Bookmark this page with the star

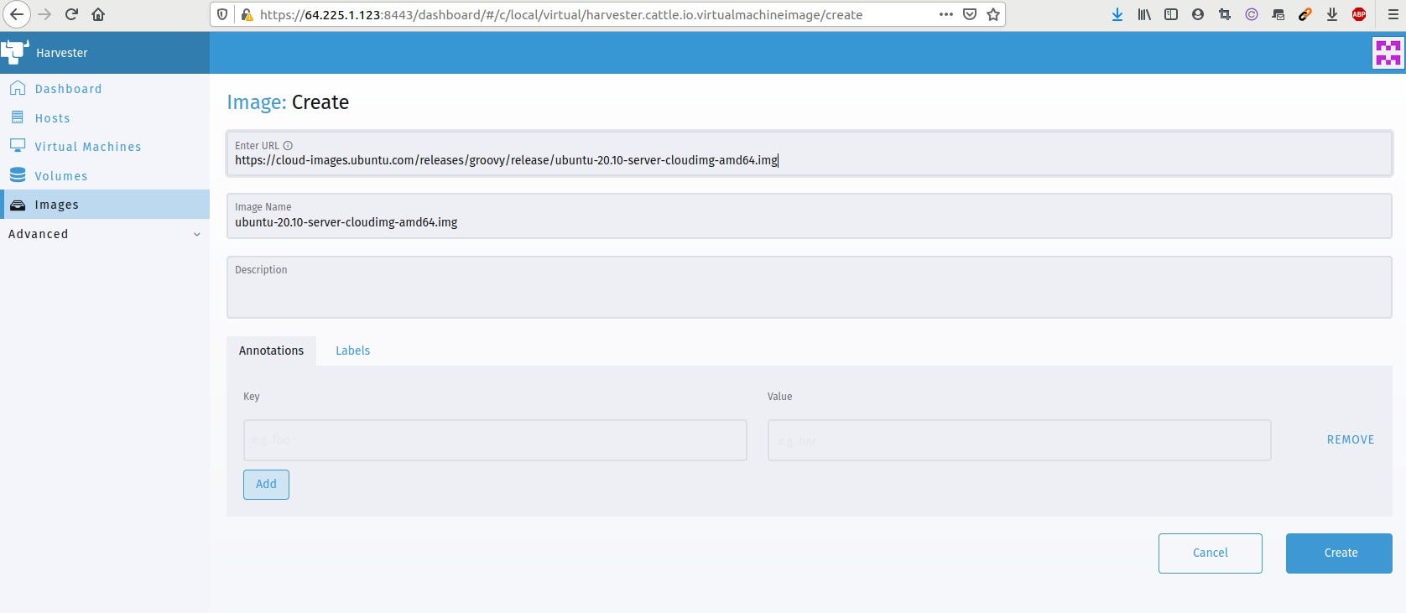coord(993,14)
